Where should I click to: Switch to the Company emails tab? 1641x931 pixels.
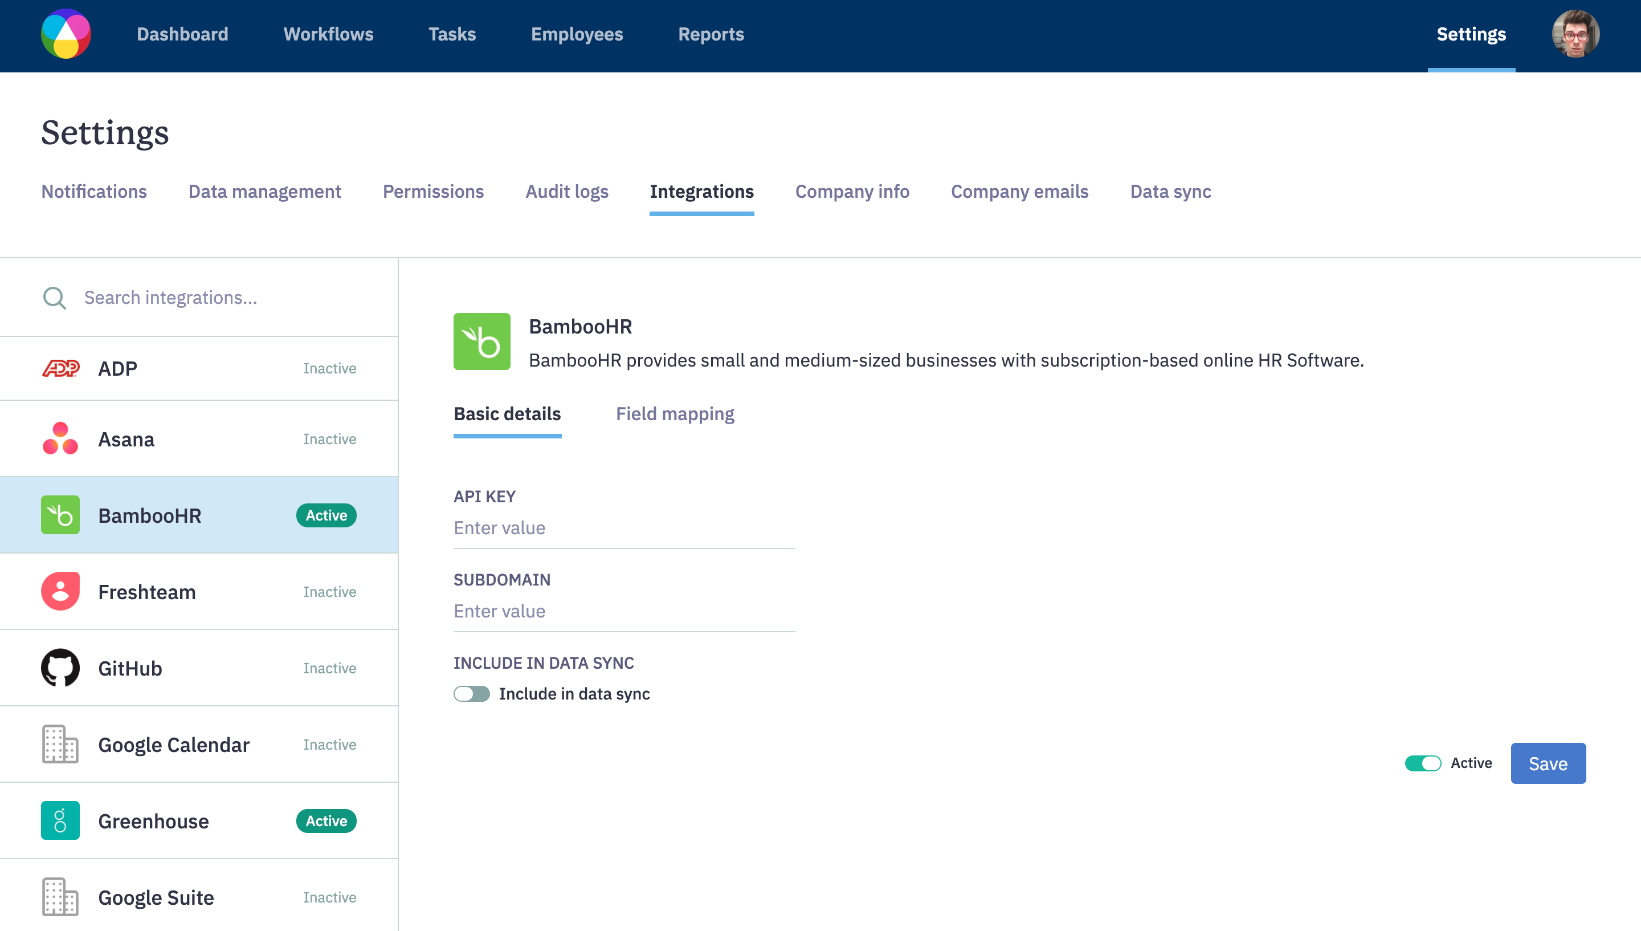point(1019,191)
